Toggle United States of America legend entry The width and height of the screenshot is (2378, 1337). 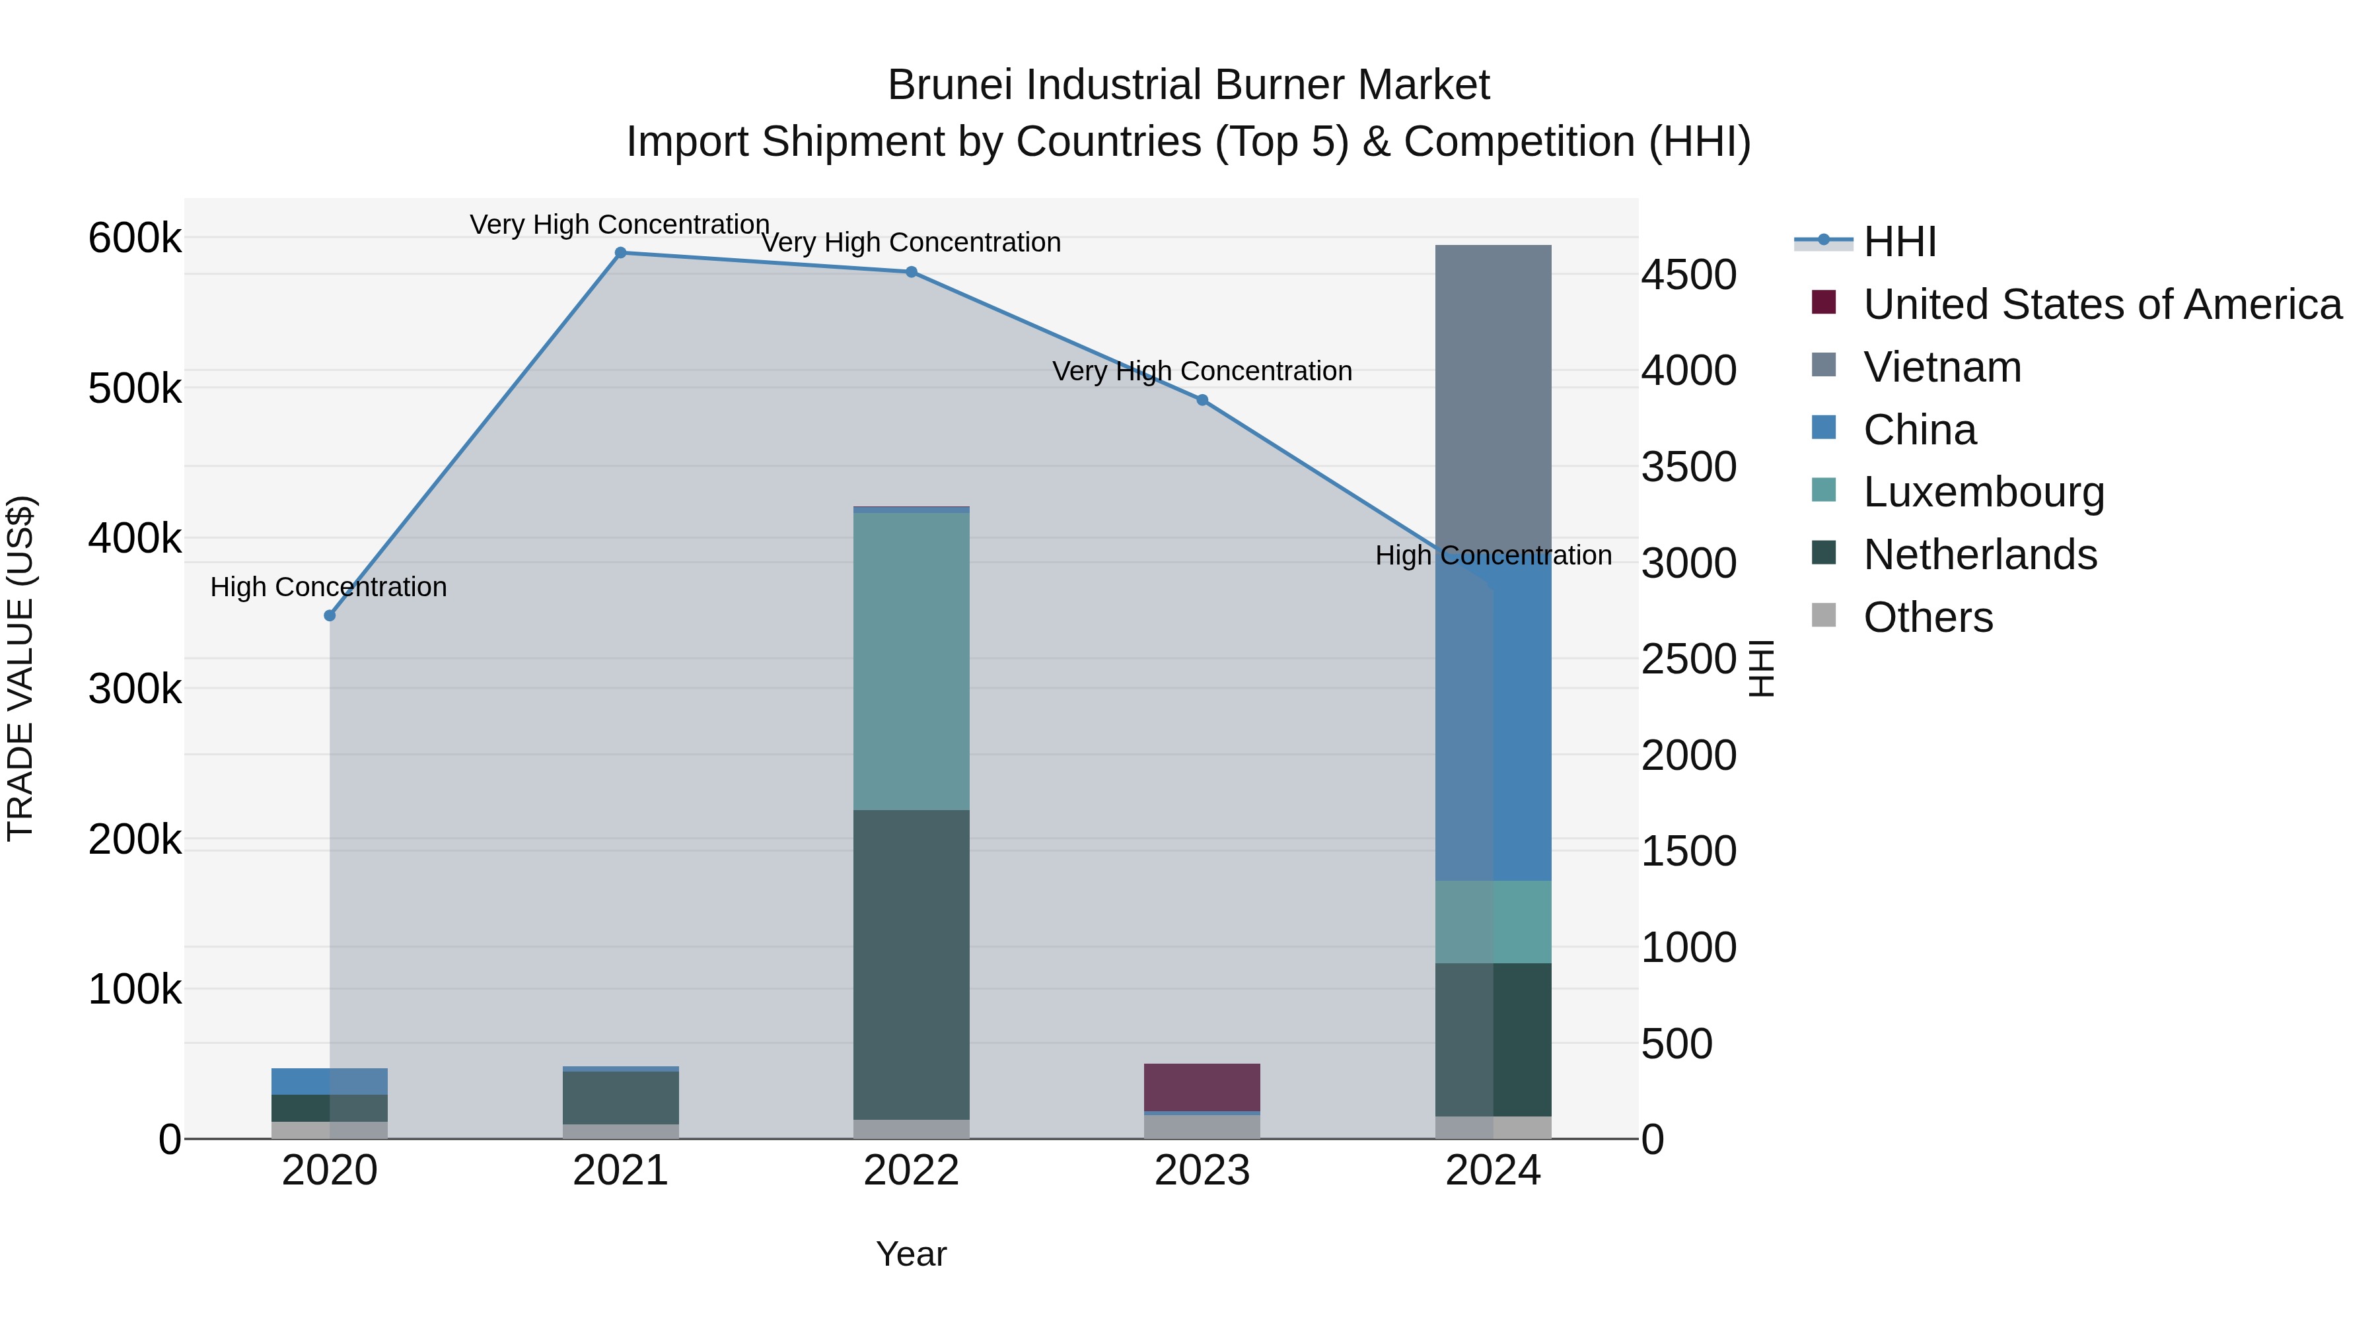[2076, 304]
